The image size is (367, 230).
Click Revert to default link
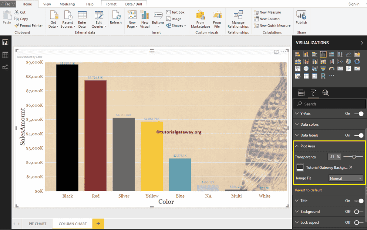308,190
